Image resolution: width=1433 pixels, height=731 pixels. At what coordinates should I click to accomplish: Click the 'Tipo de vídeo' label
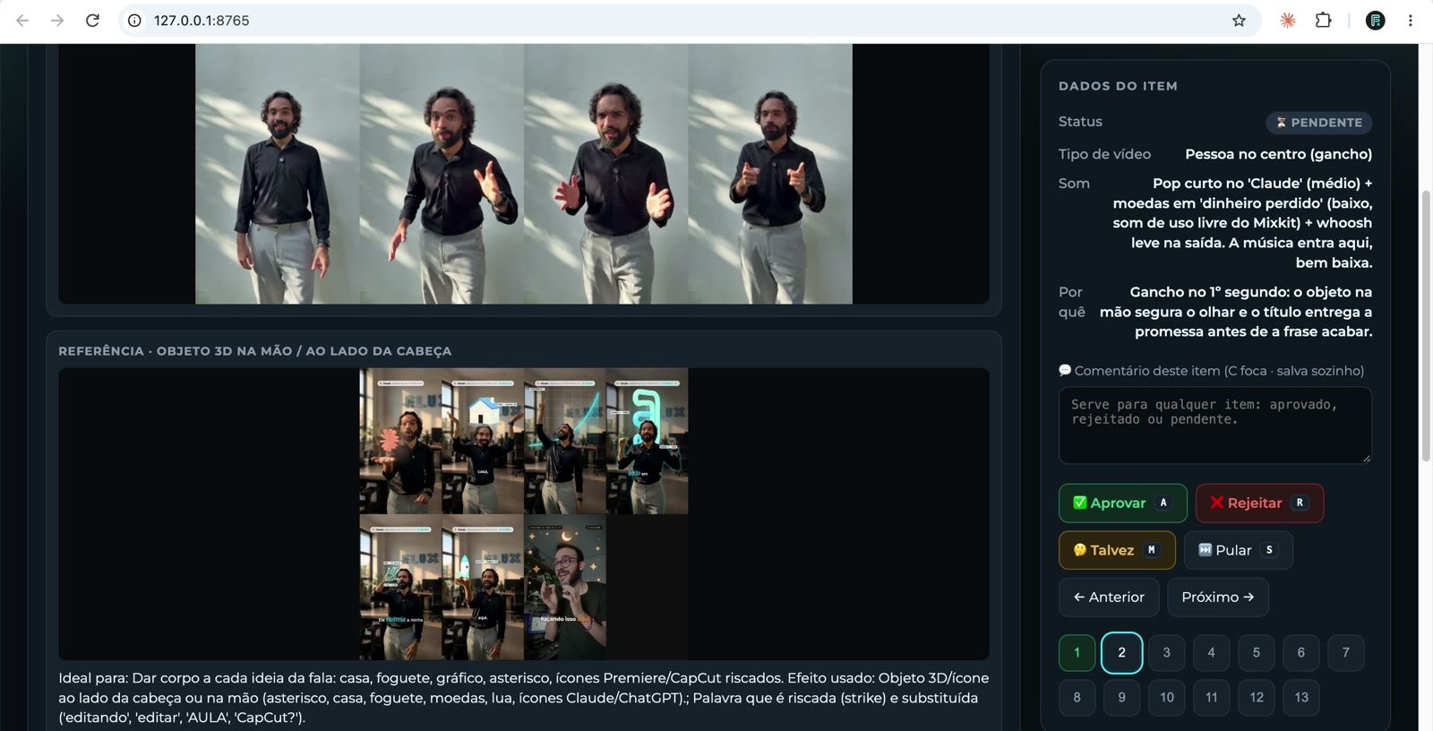coord(1104,154)
